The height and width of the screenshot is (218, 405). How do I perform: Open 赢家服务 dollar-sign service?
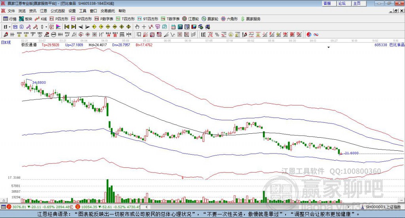pyautogui.click(x=250, y=19)
